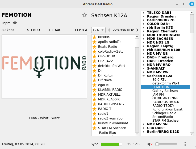The height and width of the screenshot is (149, 196).
Task: Expand the NDR MV SN ensemble
Action: 144,124
